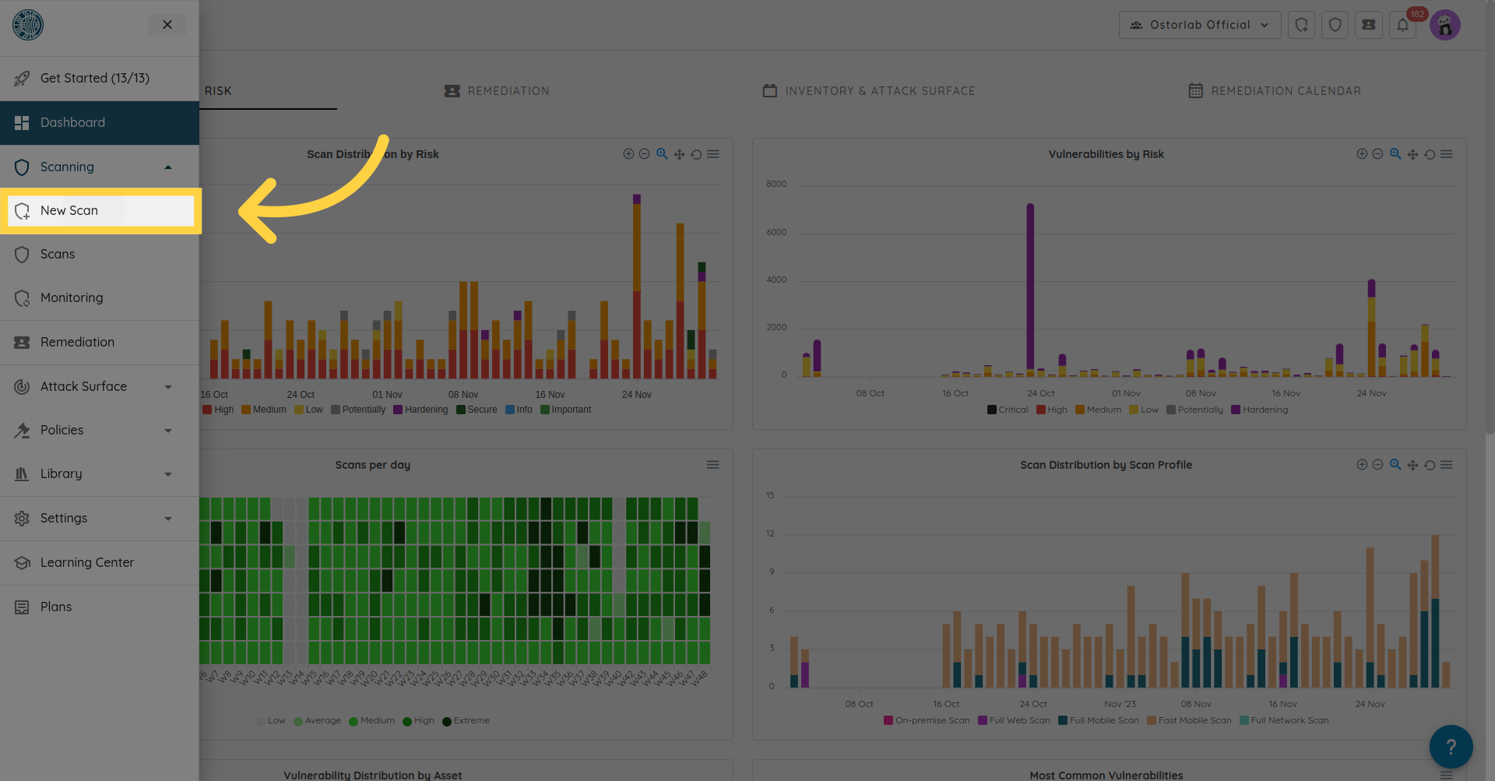Screen dimensions: 1495x781
Task: Open the user avatar profile menu
Action: [1445, 25]
